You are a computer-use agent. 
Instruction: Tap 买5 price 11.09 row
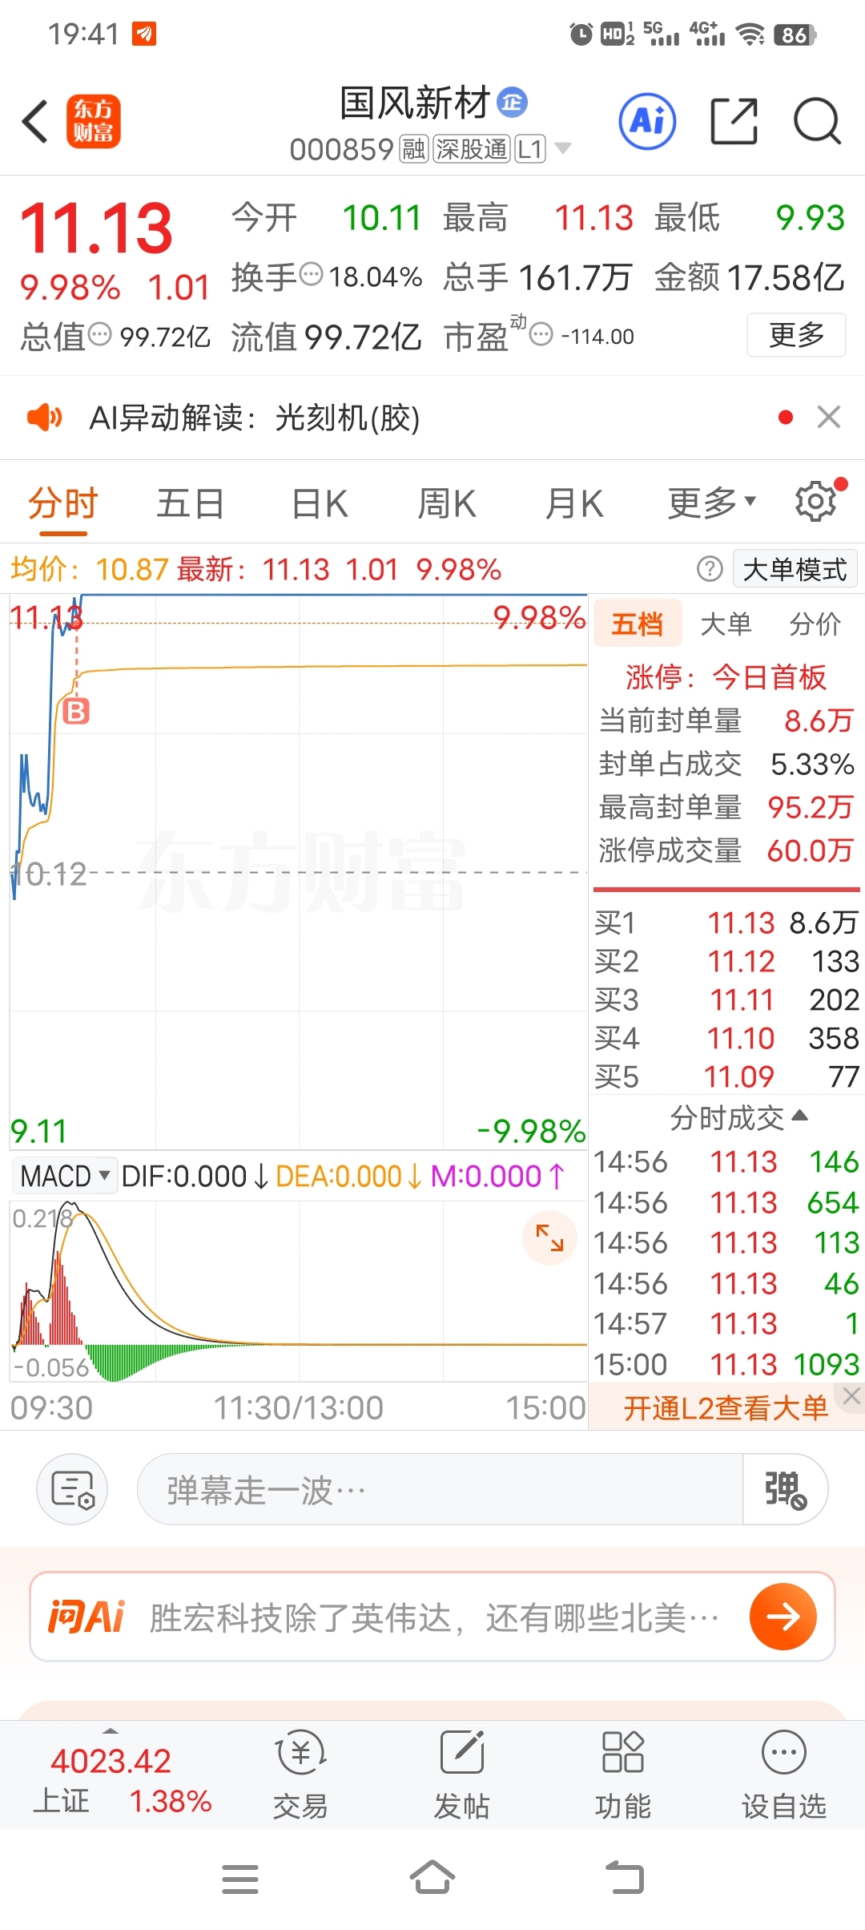click(726, 1076)
